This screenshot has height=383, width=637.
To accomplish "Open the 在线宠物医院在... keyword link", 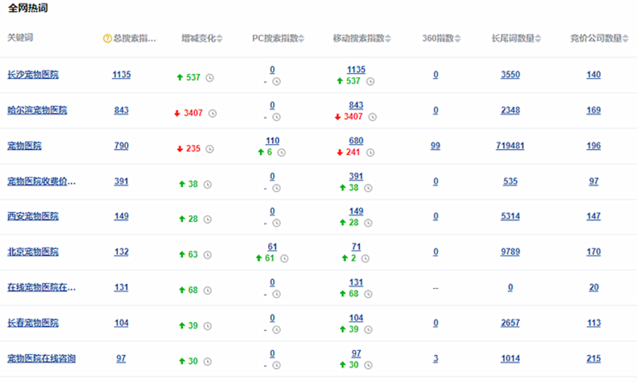I will 41,287.
